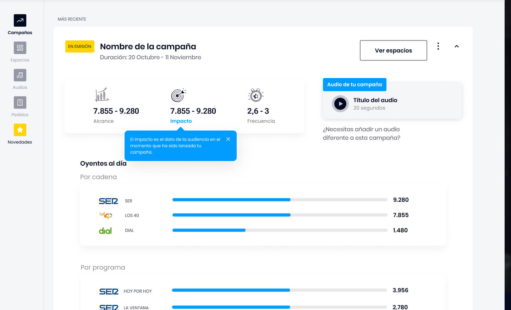Open the Campañas sidebar icon
Screen dimensions: 511x310
pyautogui.click(x=20, y=21)
